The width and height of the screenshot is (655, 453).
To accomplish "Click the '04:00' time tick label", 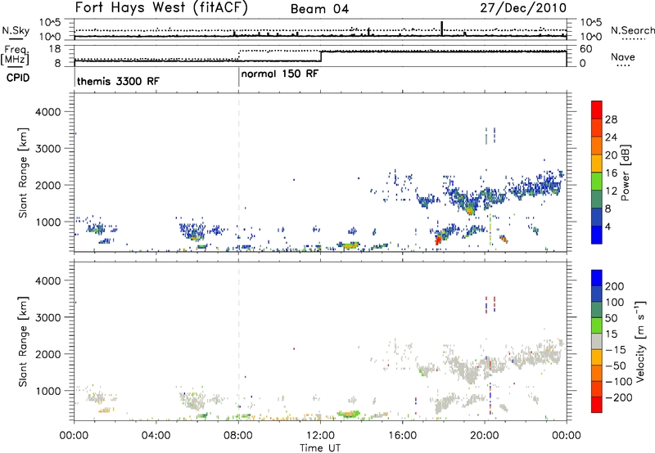I will 156,436.
